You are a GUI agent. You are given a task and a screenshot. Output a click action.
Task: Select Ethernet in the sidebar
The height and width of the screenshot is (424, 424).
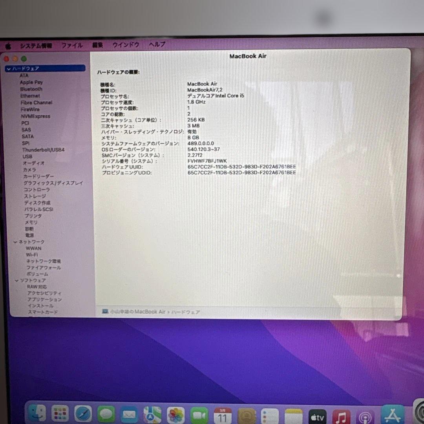pos(30,96)
